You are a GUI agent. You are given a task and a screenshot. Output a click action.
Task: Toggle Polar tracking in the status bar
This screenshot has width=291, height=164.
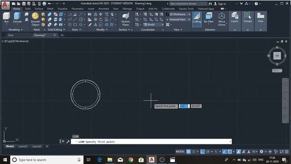point(208,152)
